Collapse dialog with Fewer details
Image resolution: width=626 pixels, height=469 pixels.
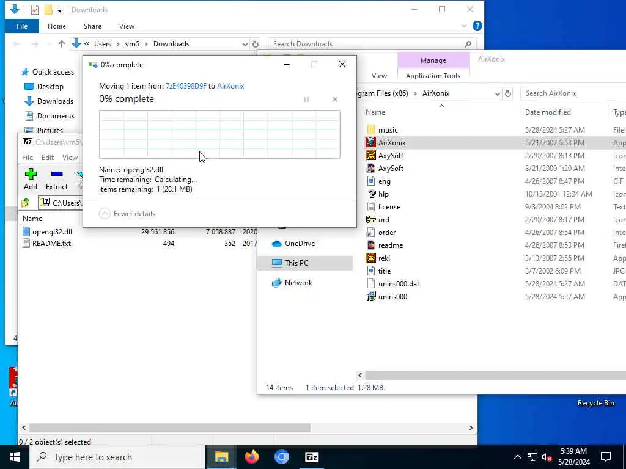pos(127,213)
